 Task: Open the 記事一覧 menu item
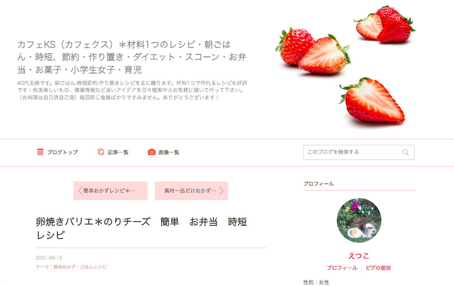click(113, 152)
